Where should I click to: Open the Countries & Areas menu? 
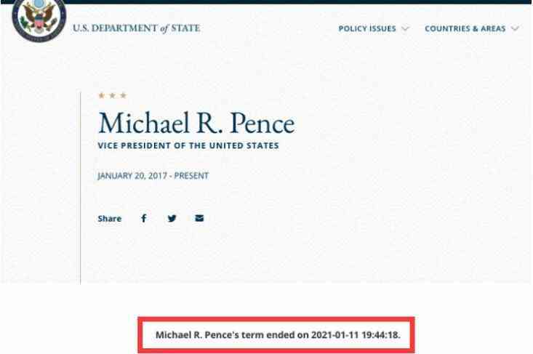point(465,29)
